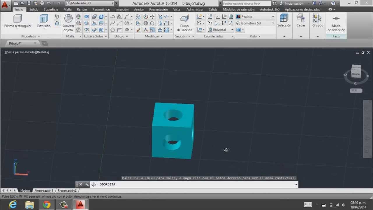The width and height of the screenshot is (373, 210).
Task: Switch to the Superficie ribbon tab
Action: tap(51, 9)
